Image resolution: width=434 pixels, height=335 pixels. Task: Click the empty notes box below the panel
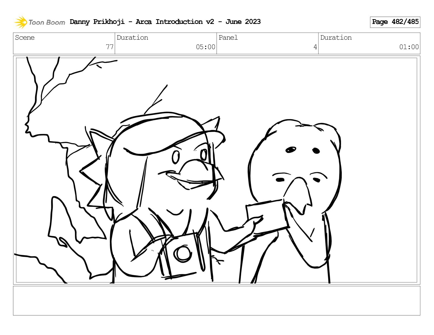[216, 301]
